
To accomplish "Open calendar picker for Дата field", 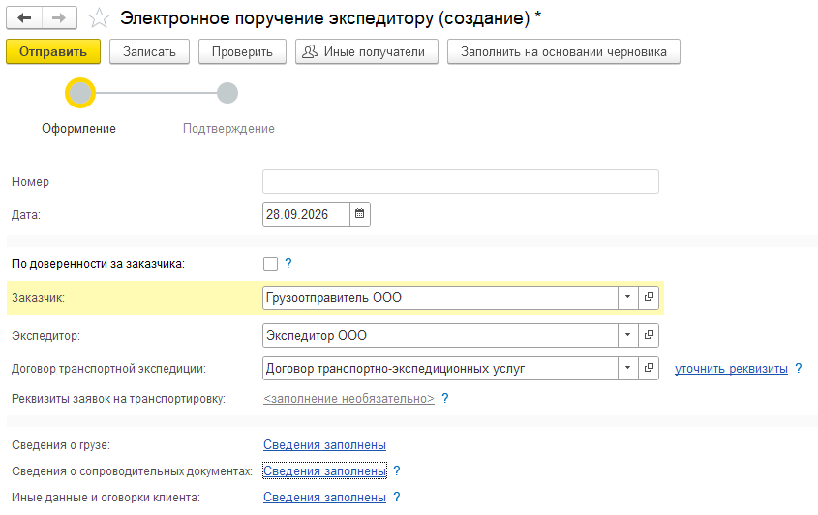I will [x=360, y=214].
